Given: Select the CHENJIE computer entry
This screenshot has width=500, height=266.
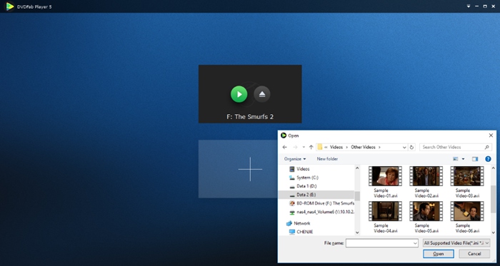Looking at the screenshot, I should [x=301, y=232].
